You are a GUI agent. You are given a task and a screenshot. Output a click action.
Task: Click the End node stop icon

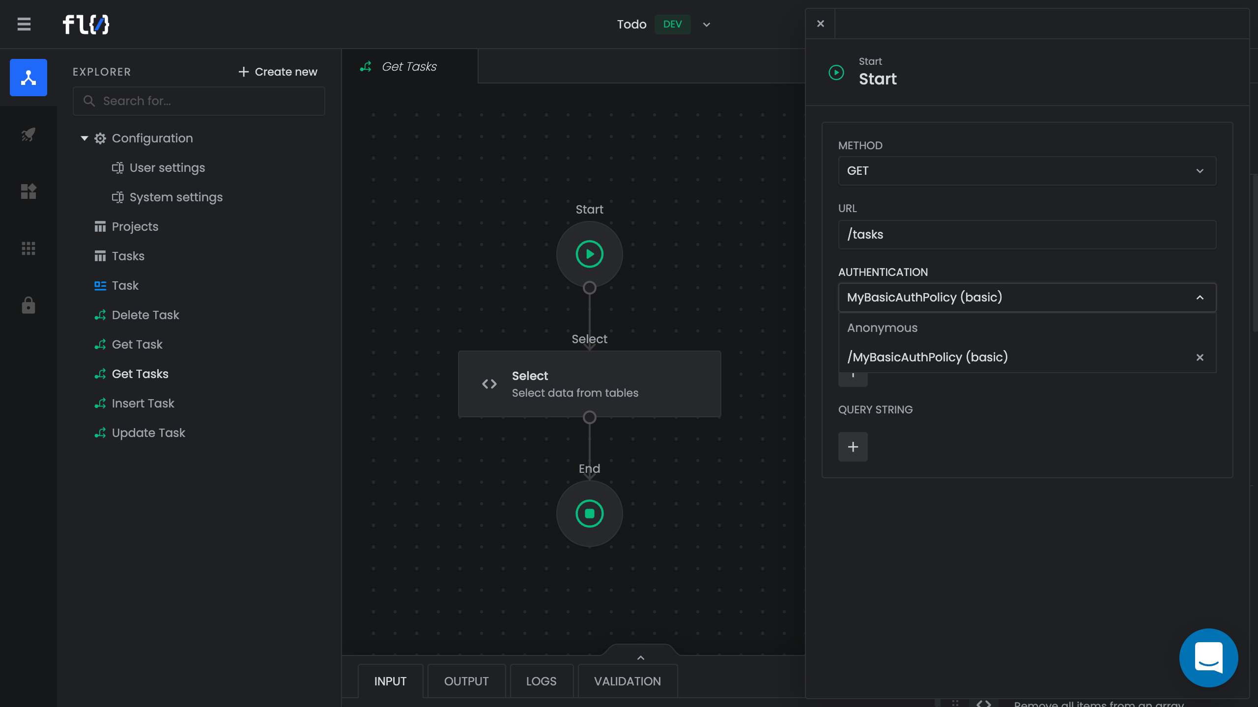(x=589, y=514)
